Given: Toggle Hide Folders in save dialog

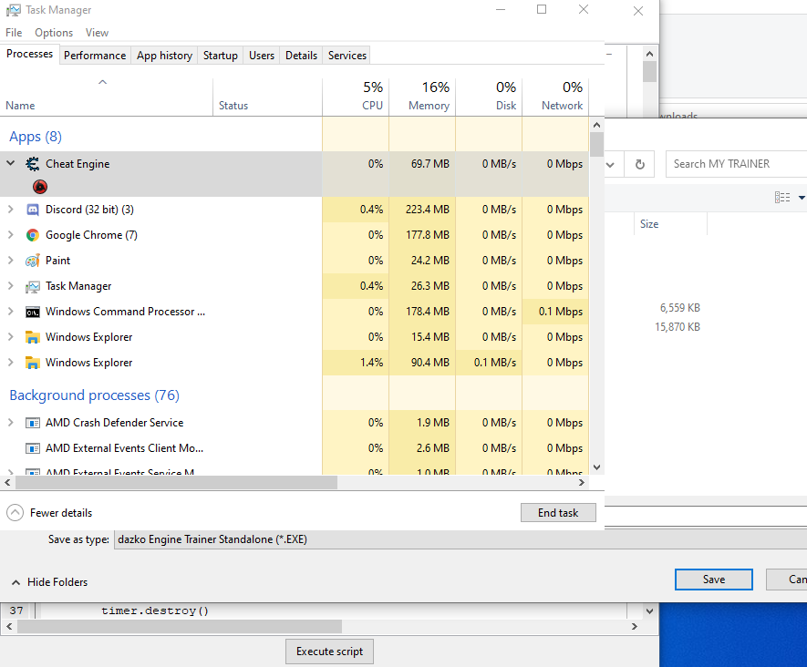Looking at the screenshot, I should [x=49, y=582].
